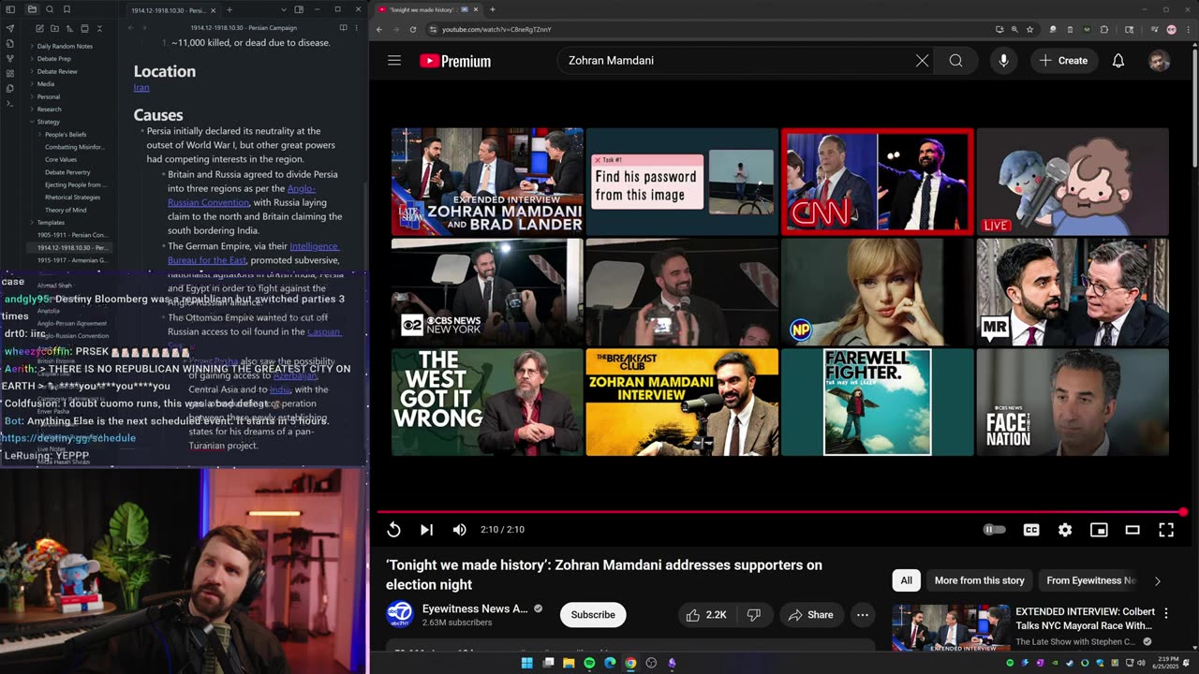
Task: Like the video with 2.2K likes
Action: (x=707, y=615)
